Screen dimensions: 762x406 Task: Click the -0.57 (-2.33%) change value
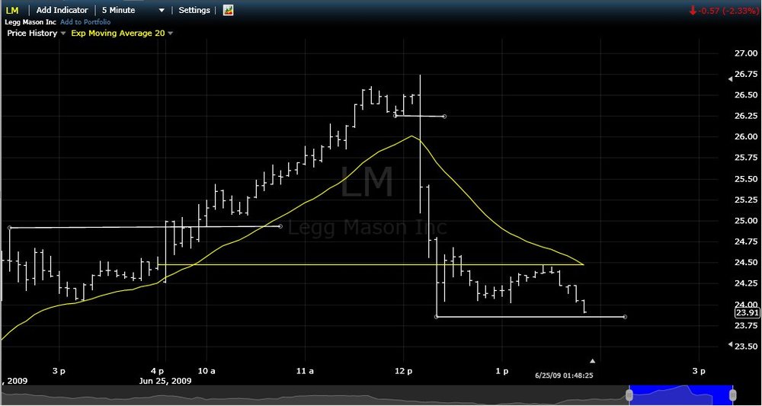728,11
